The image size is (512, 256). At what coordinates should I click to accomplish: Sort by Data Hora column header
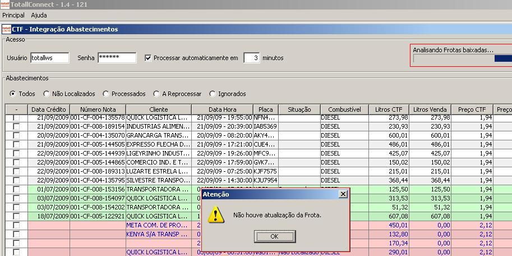[x=223, y=109]
